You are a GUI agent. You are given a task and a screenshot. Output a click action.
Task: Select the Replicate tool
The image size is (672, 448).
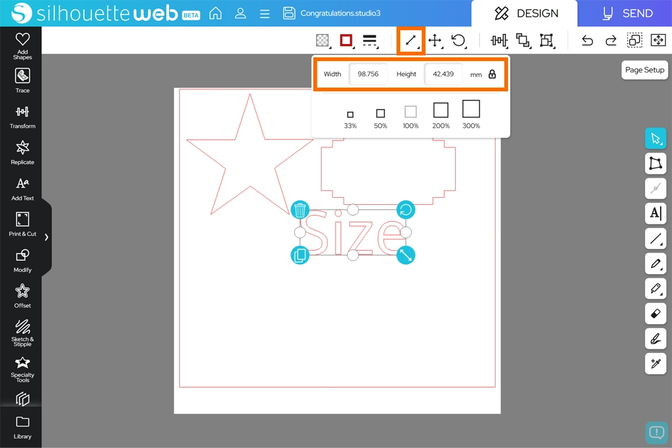22,152
